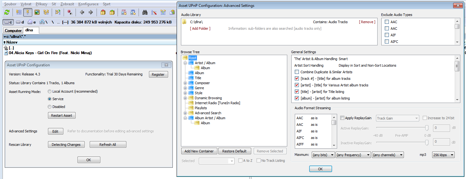Click the FTP connect toolbar icon

[x=124, y=12]
